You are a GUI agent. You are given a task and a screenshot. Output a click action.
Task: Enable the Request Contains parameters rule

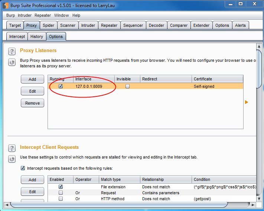click(x=61, y=193)
